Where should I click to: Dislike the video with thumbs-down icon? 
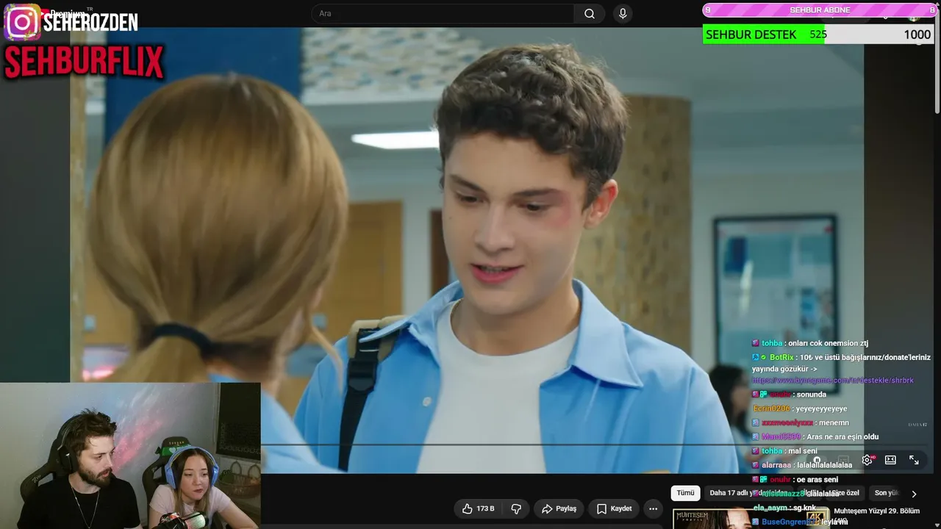coord(516,508)
